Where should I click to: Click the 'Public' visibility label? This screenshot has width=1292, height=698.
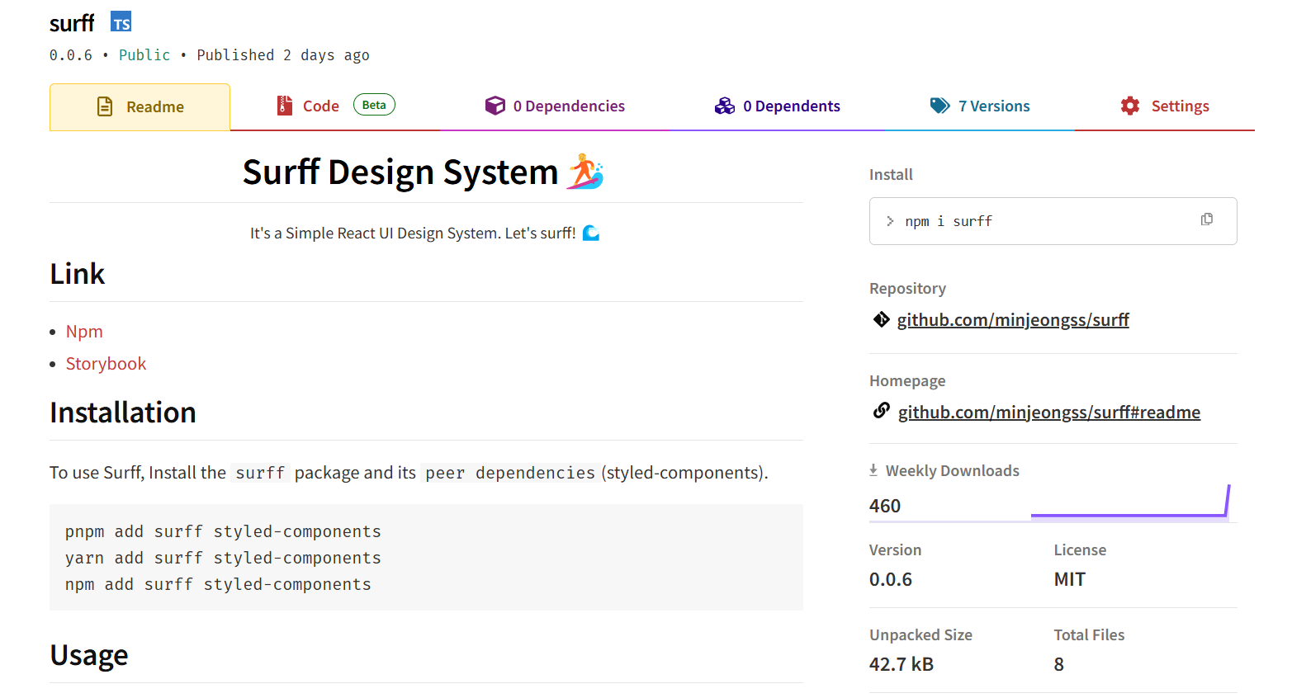pyautogui.click(x=144, y=55)
